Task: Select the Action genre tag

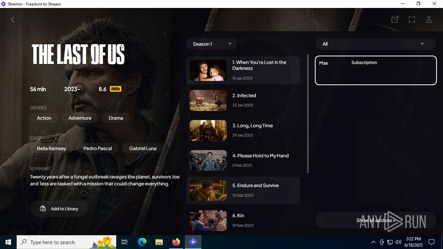Action: point(44,118)
